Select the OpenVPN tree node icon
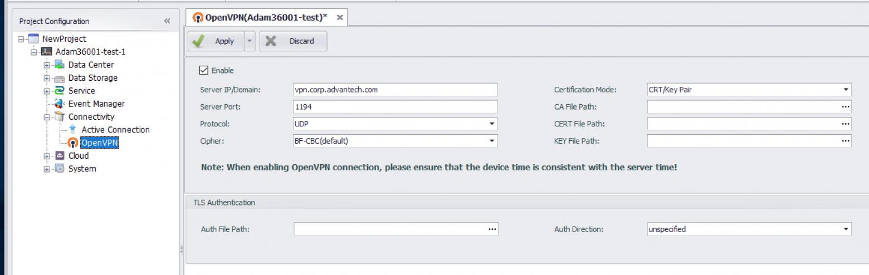Screen dimensions: 869x275 coord(72,143)
